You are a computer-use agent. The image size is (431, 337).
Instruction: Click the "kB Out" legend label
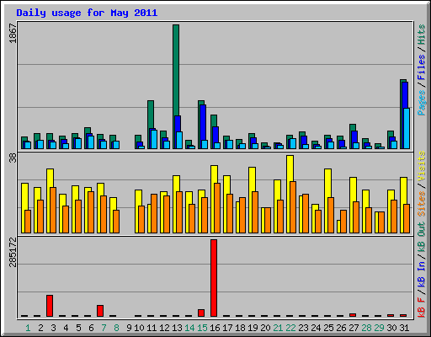pos(421,237)
